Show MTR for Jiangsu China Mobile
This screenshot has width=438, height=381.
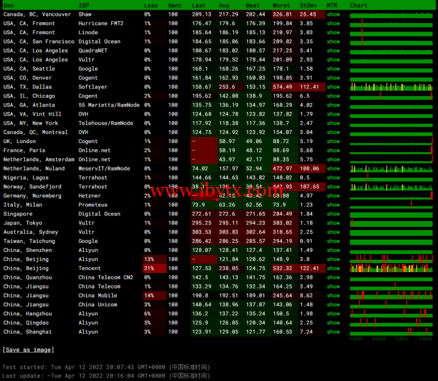334,296
